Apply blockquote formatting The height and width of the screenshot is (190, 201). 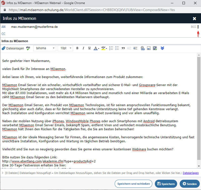click(123, 48)
